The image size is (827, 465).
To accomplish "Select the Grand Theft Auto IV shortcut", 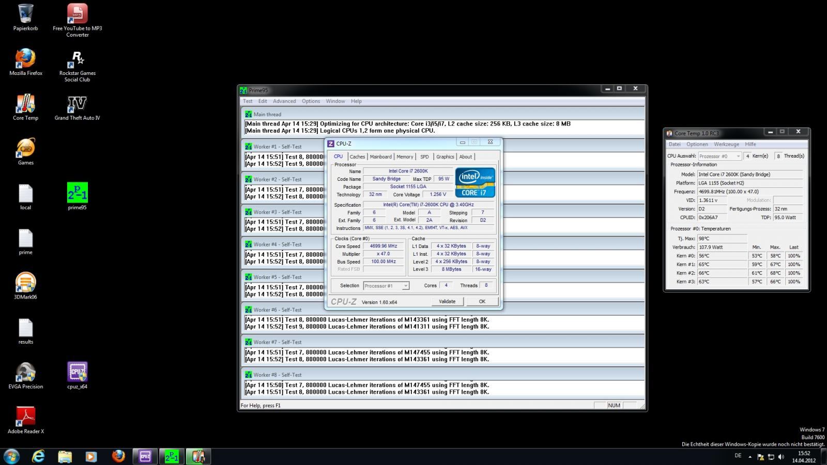I will click(x=78, y=107).
